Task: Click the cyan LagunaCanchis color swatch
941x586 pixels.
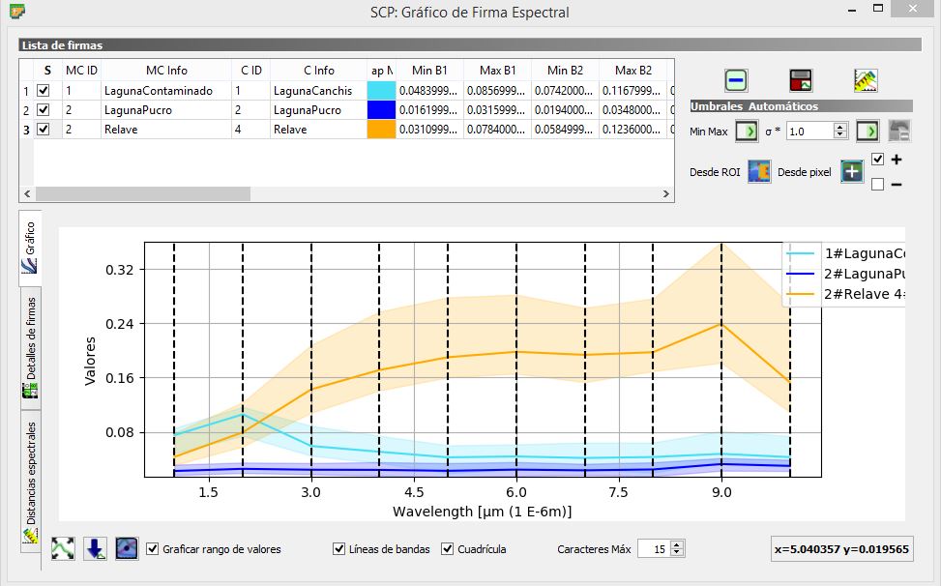Action: click(x=381, y=91)
